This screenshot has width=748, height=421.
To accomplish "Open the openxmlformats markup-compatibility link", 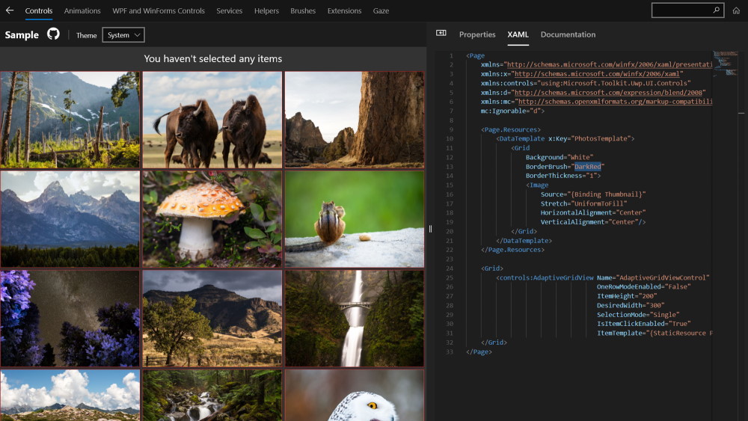I will pos(616,102).
